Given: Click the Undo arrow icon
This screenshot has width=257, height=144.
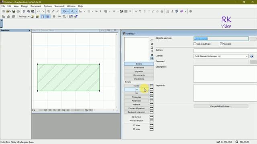Looking at the screenshot, I should pos(39,11).
